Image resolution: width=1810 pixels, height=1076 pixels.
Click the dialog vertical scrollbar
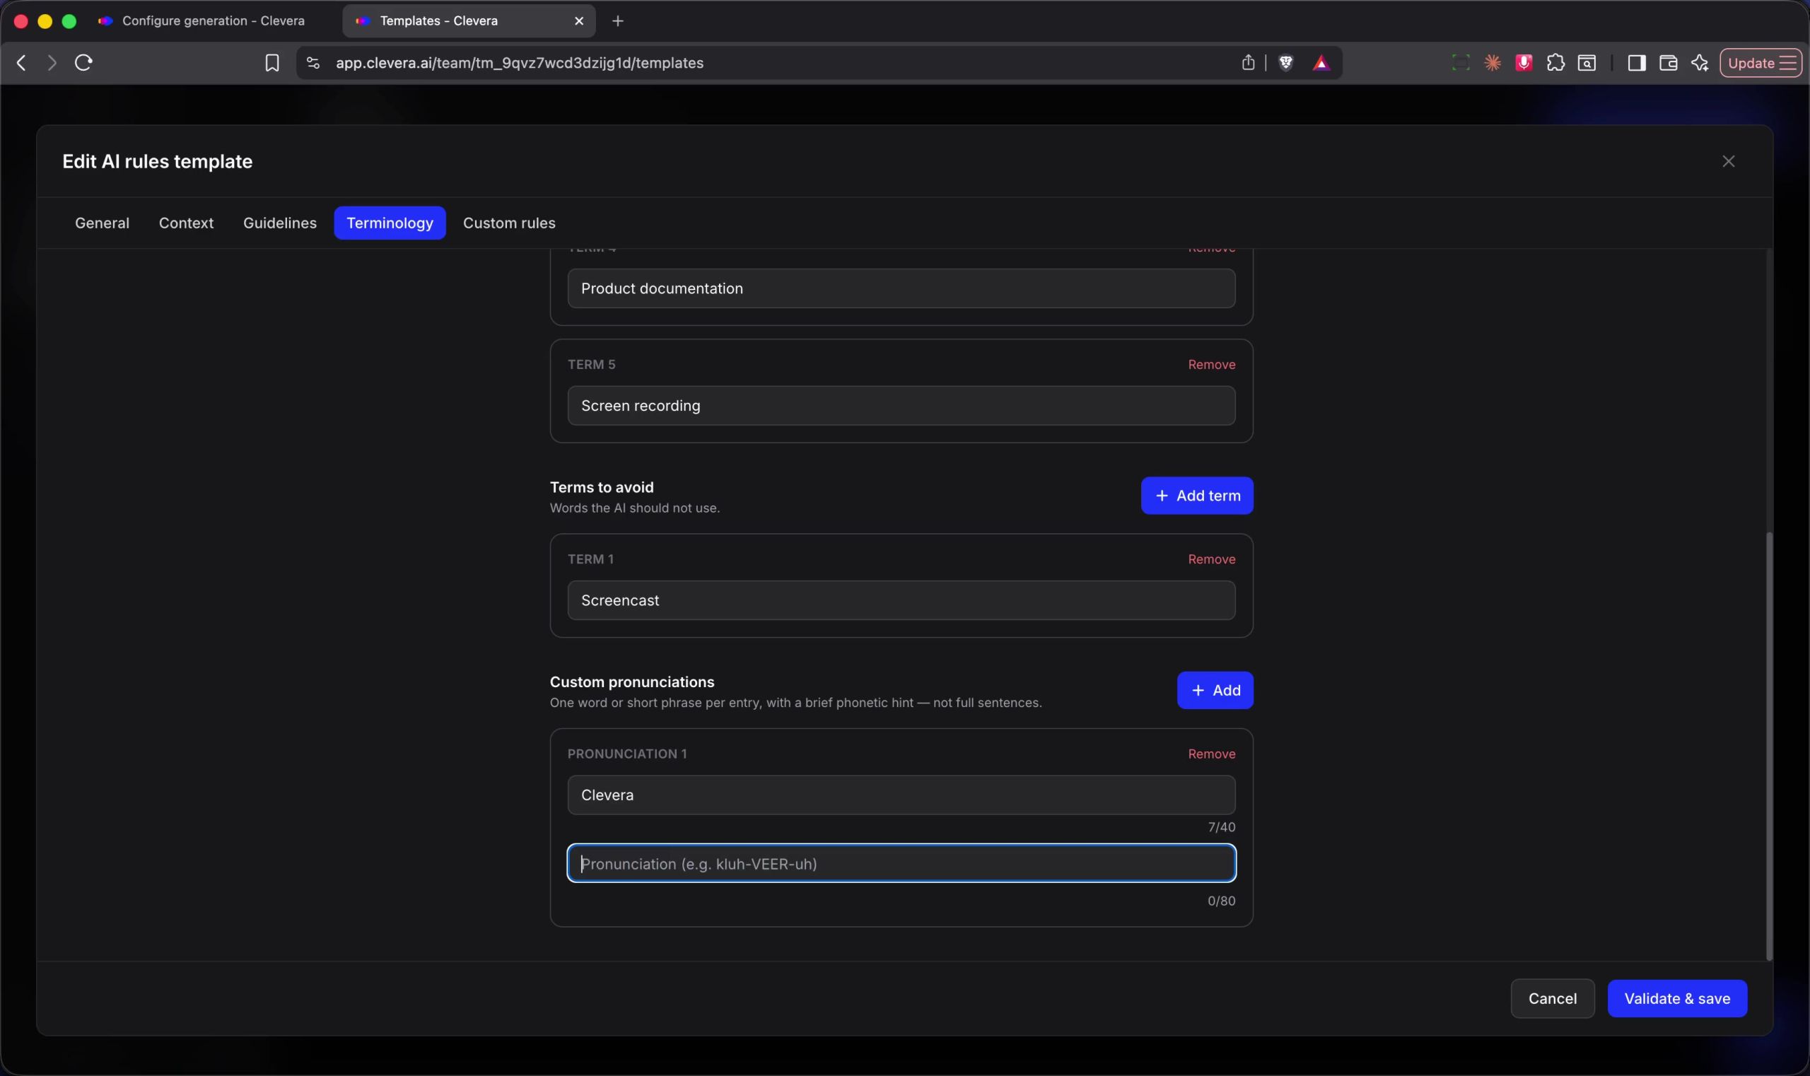point(1769,747)
